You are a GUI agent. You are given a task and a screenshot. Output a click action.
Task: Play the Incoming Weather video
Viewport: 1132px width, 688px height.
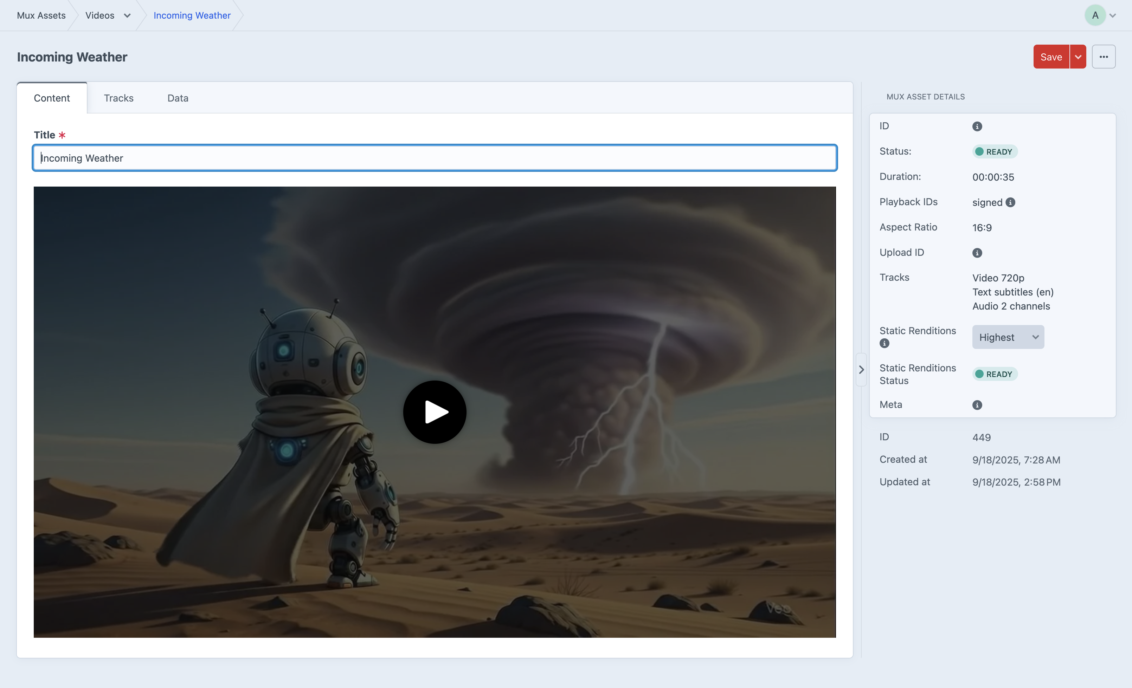point(435,412)
